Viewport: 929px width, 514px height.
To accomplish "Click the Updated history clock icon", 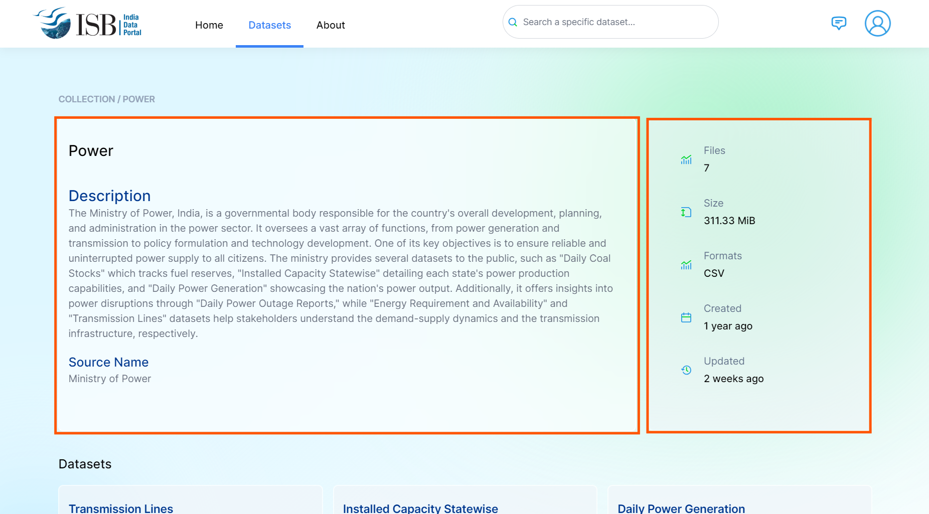I will [686, 370].
